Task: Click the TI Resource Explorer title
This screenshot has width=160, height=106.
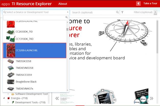Action: click(32, 4)
